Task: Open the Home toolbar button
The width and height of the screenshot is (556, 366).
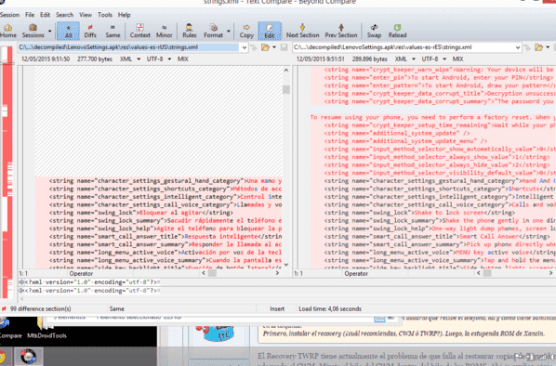Action: [7, 32]
